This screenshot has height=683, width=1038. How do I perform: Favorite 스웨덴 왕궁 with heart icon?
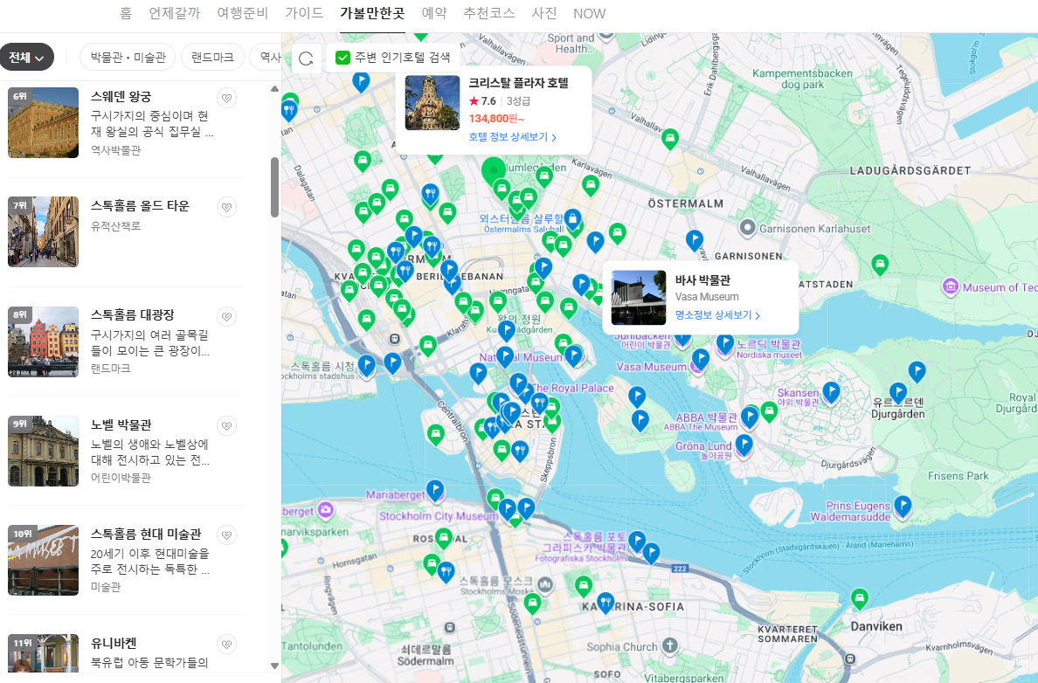tap(226, 98)
